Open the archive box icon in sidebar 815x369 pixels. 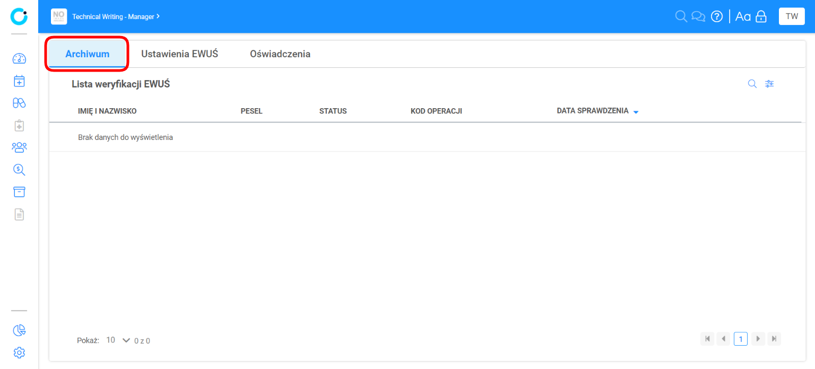(19, 192)
